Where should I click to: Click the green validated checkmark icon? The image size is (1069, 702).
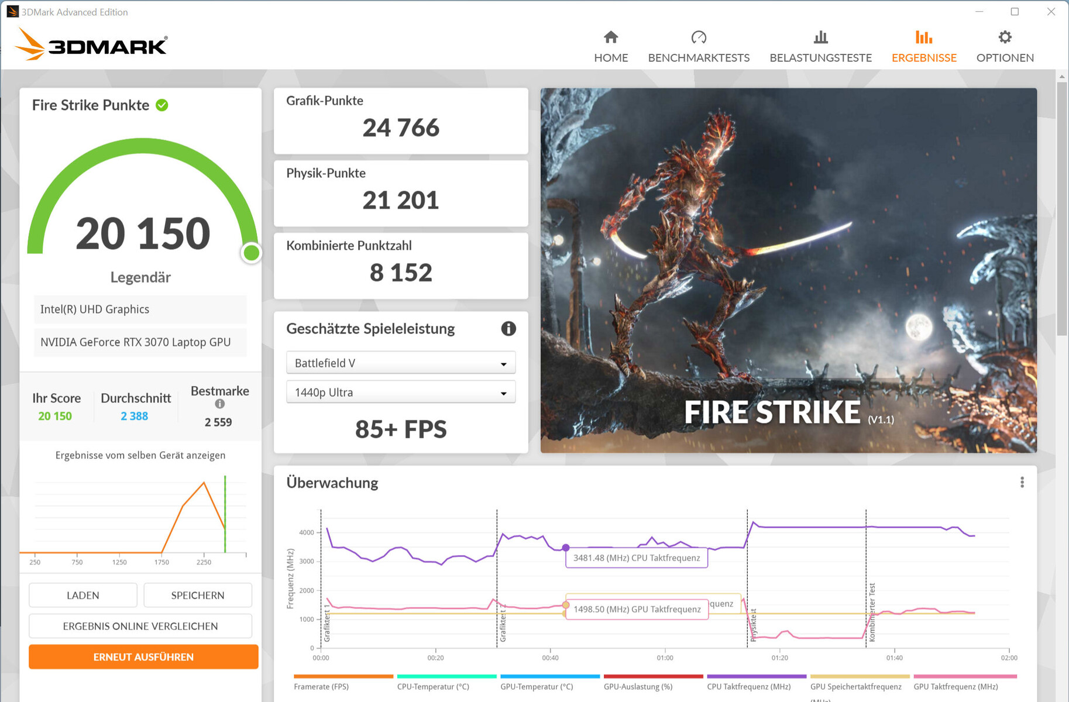(x=162, y=105)
